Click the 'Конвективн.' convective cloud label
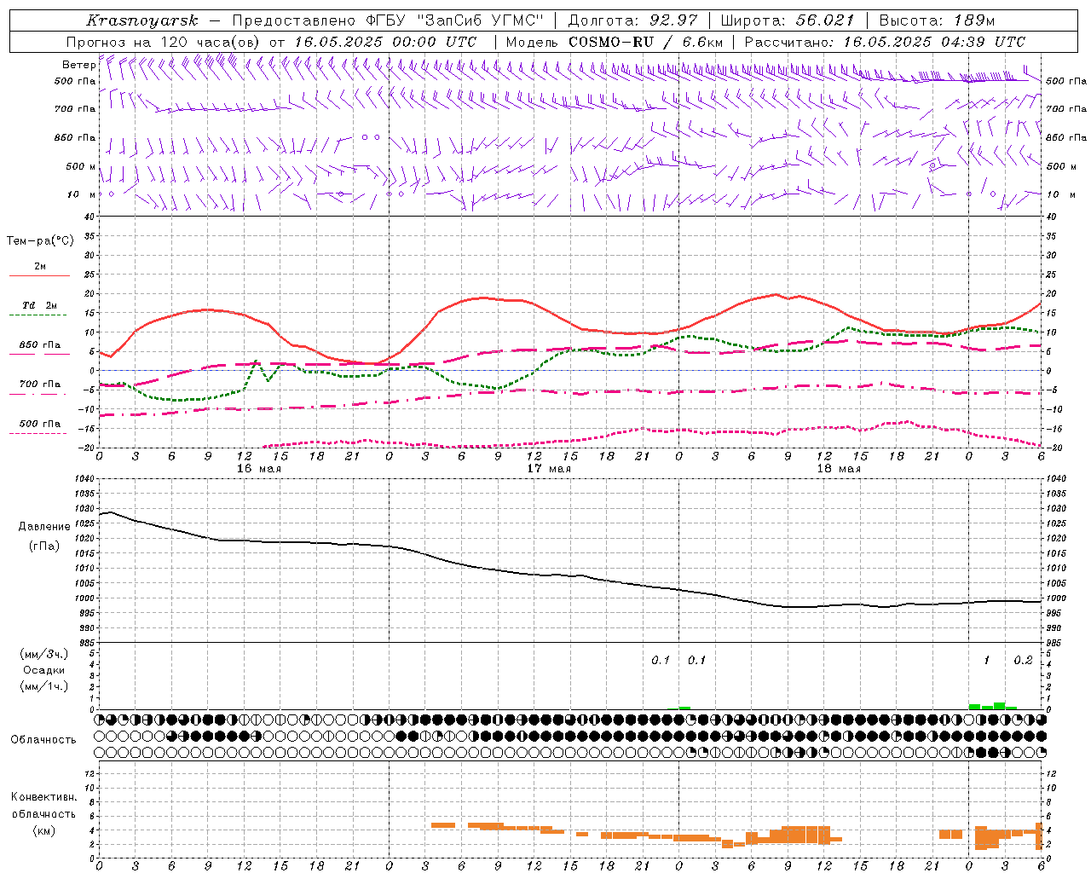Image resolution: width=1091 pixels, height=873 pixels. coord(43,797)
